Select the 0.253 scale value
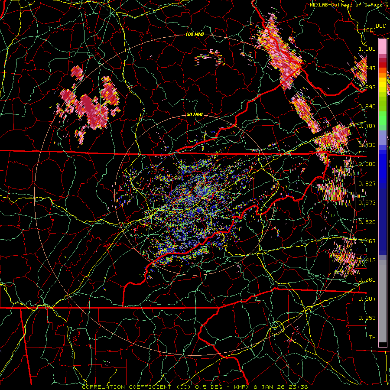The height and width of the screenshot is (390, 390). [367, 318]
